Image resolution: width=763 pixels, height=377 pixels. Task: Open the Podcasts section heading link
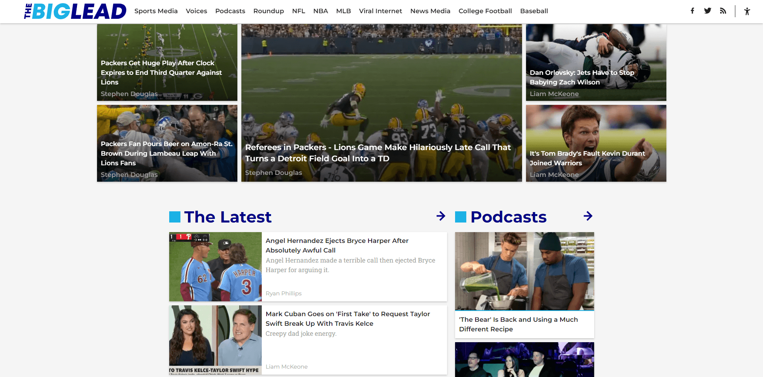508,217
